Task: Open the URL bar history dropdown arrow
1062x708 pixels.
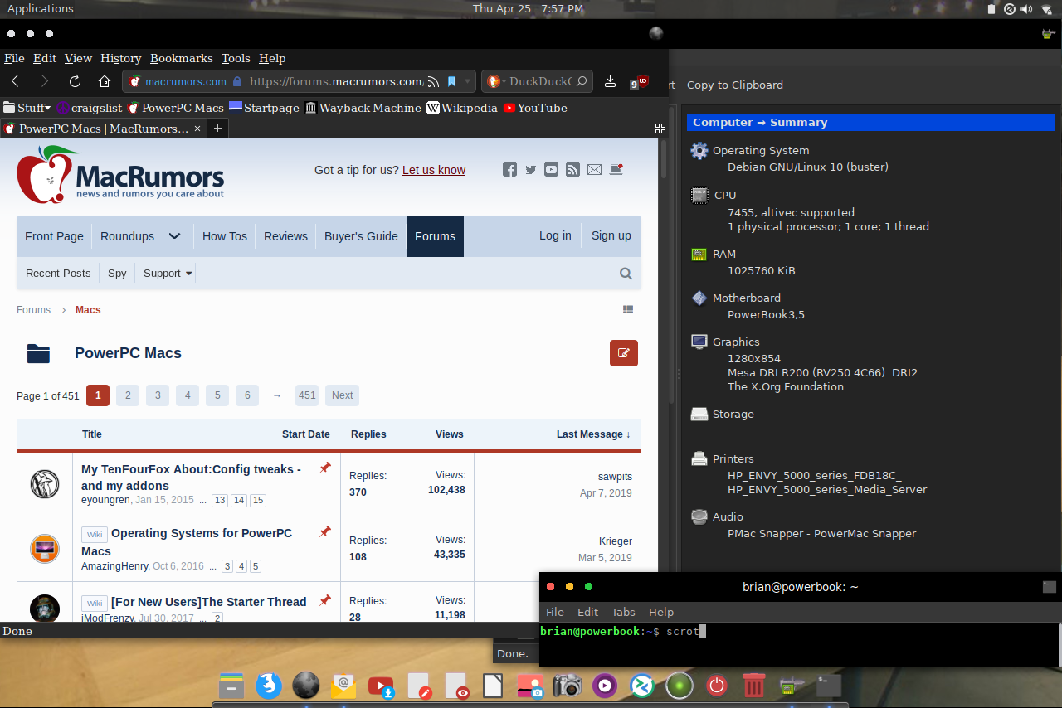Action: click(468, 81)
